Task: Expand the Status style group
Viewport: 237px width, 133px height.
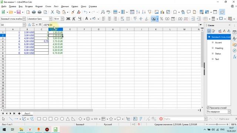Action: (x=213, y=54)
